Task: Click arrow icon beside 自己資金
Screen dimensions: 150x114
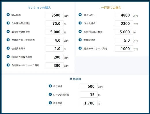Action: tap(50, 86)
